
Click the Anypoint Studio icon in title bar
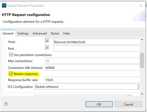[x=4, y=6]
